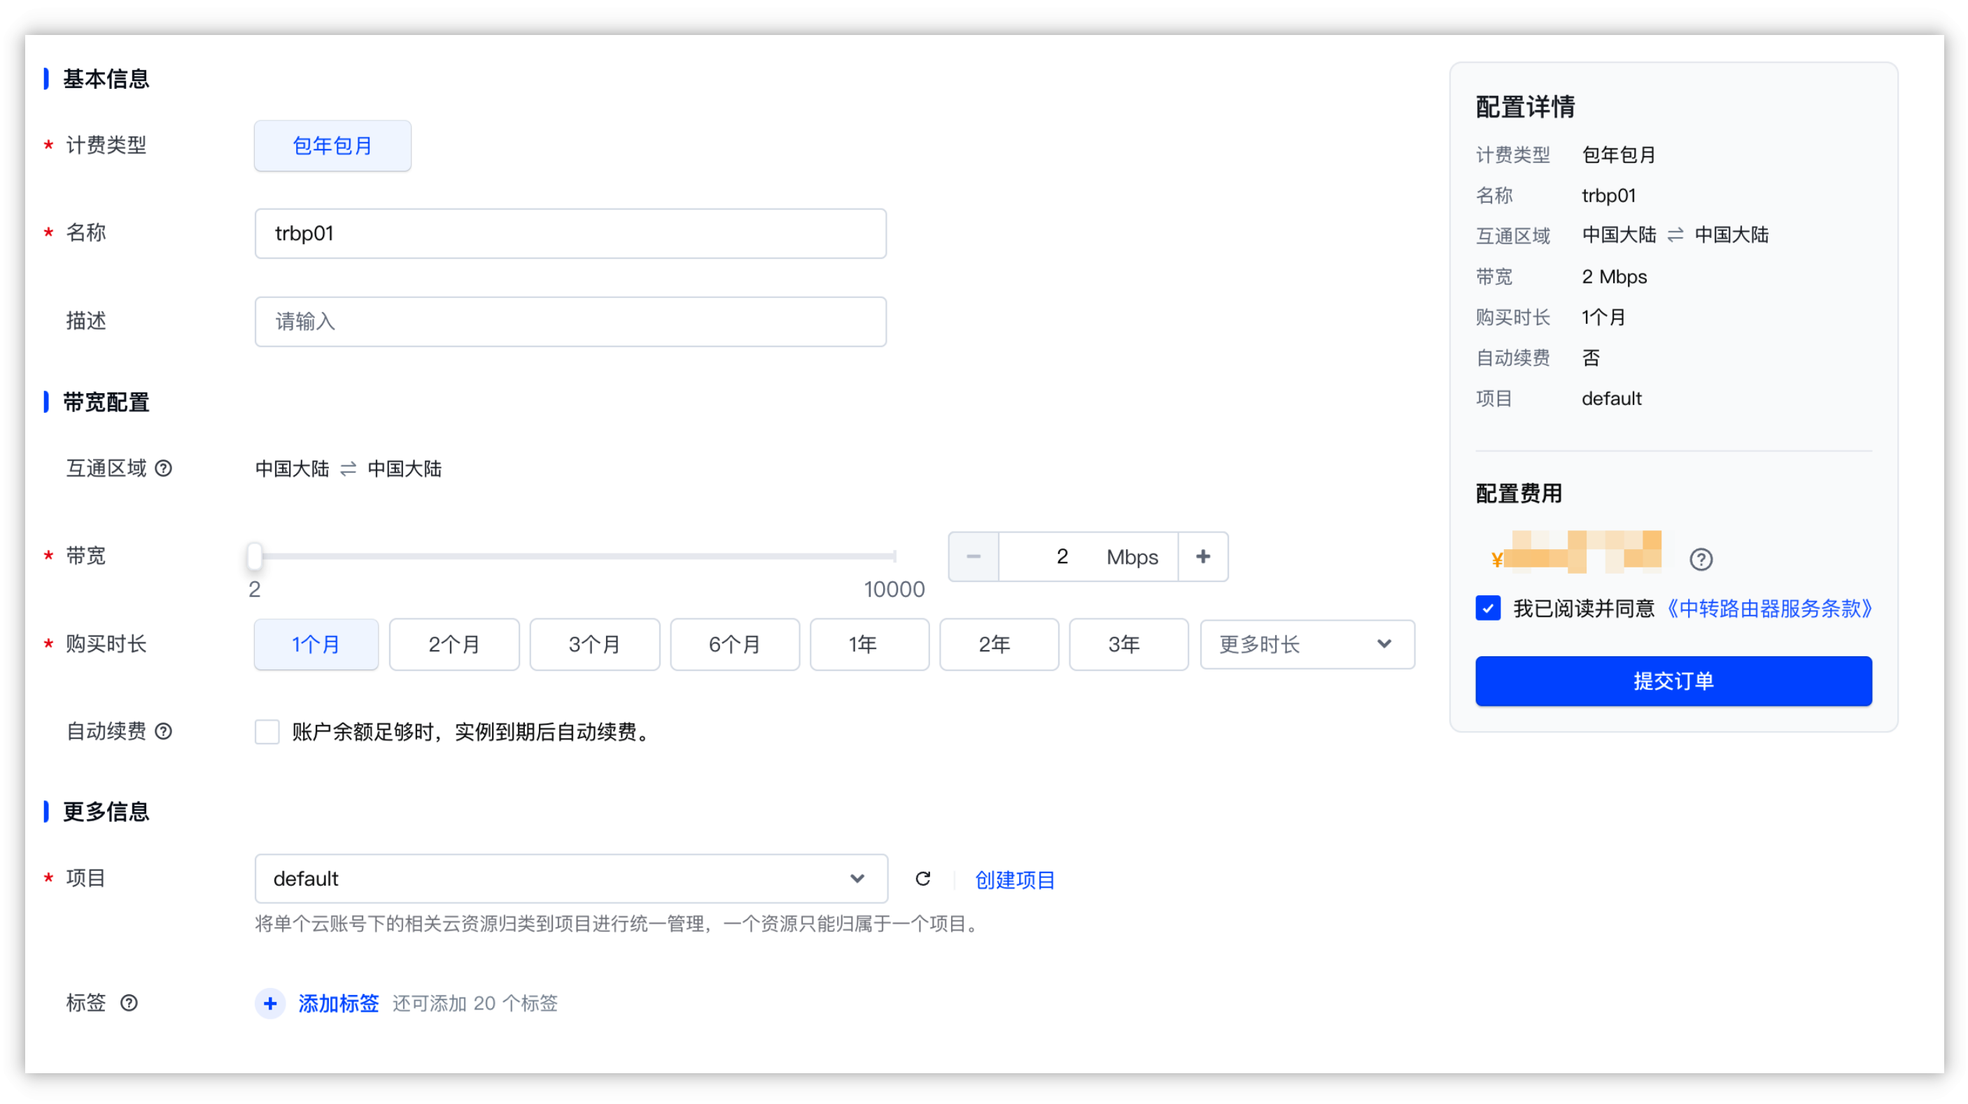Click help icon next to 标签

[129, 1003]
